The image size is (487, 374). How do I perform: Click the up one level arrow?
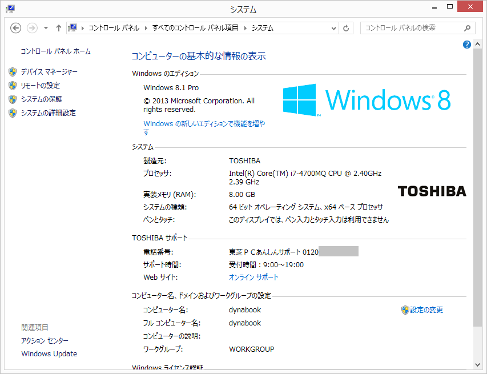[x=59, y=28]
